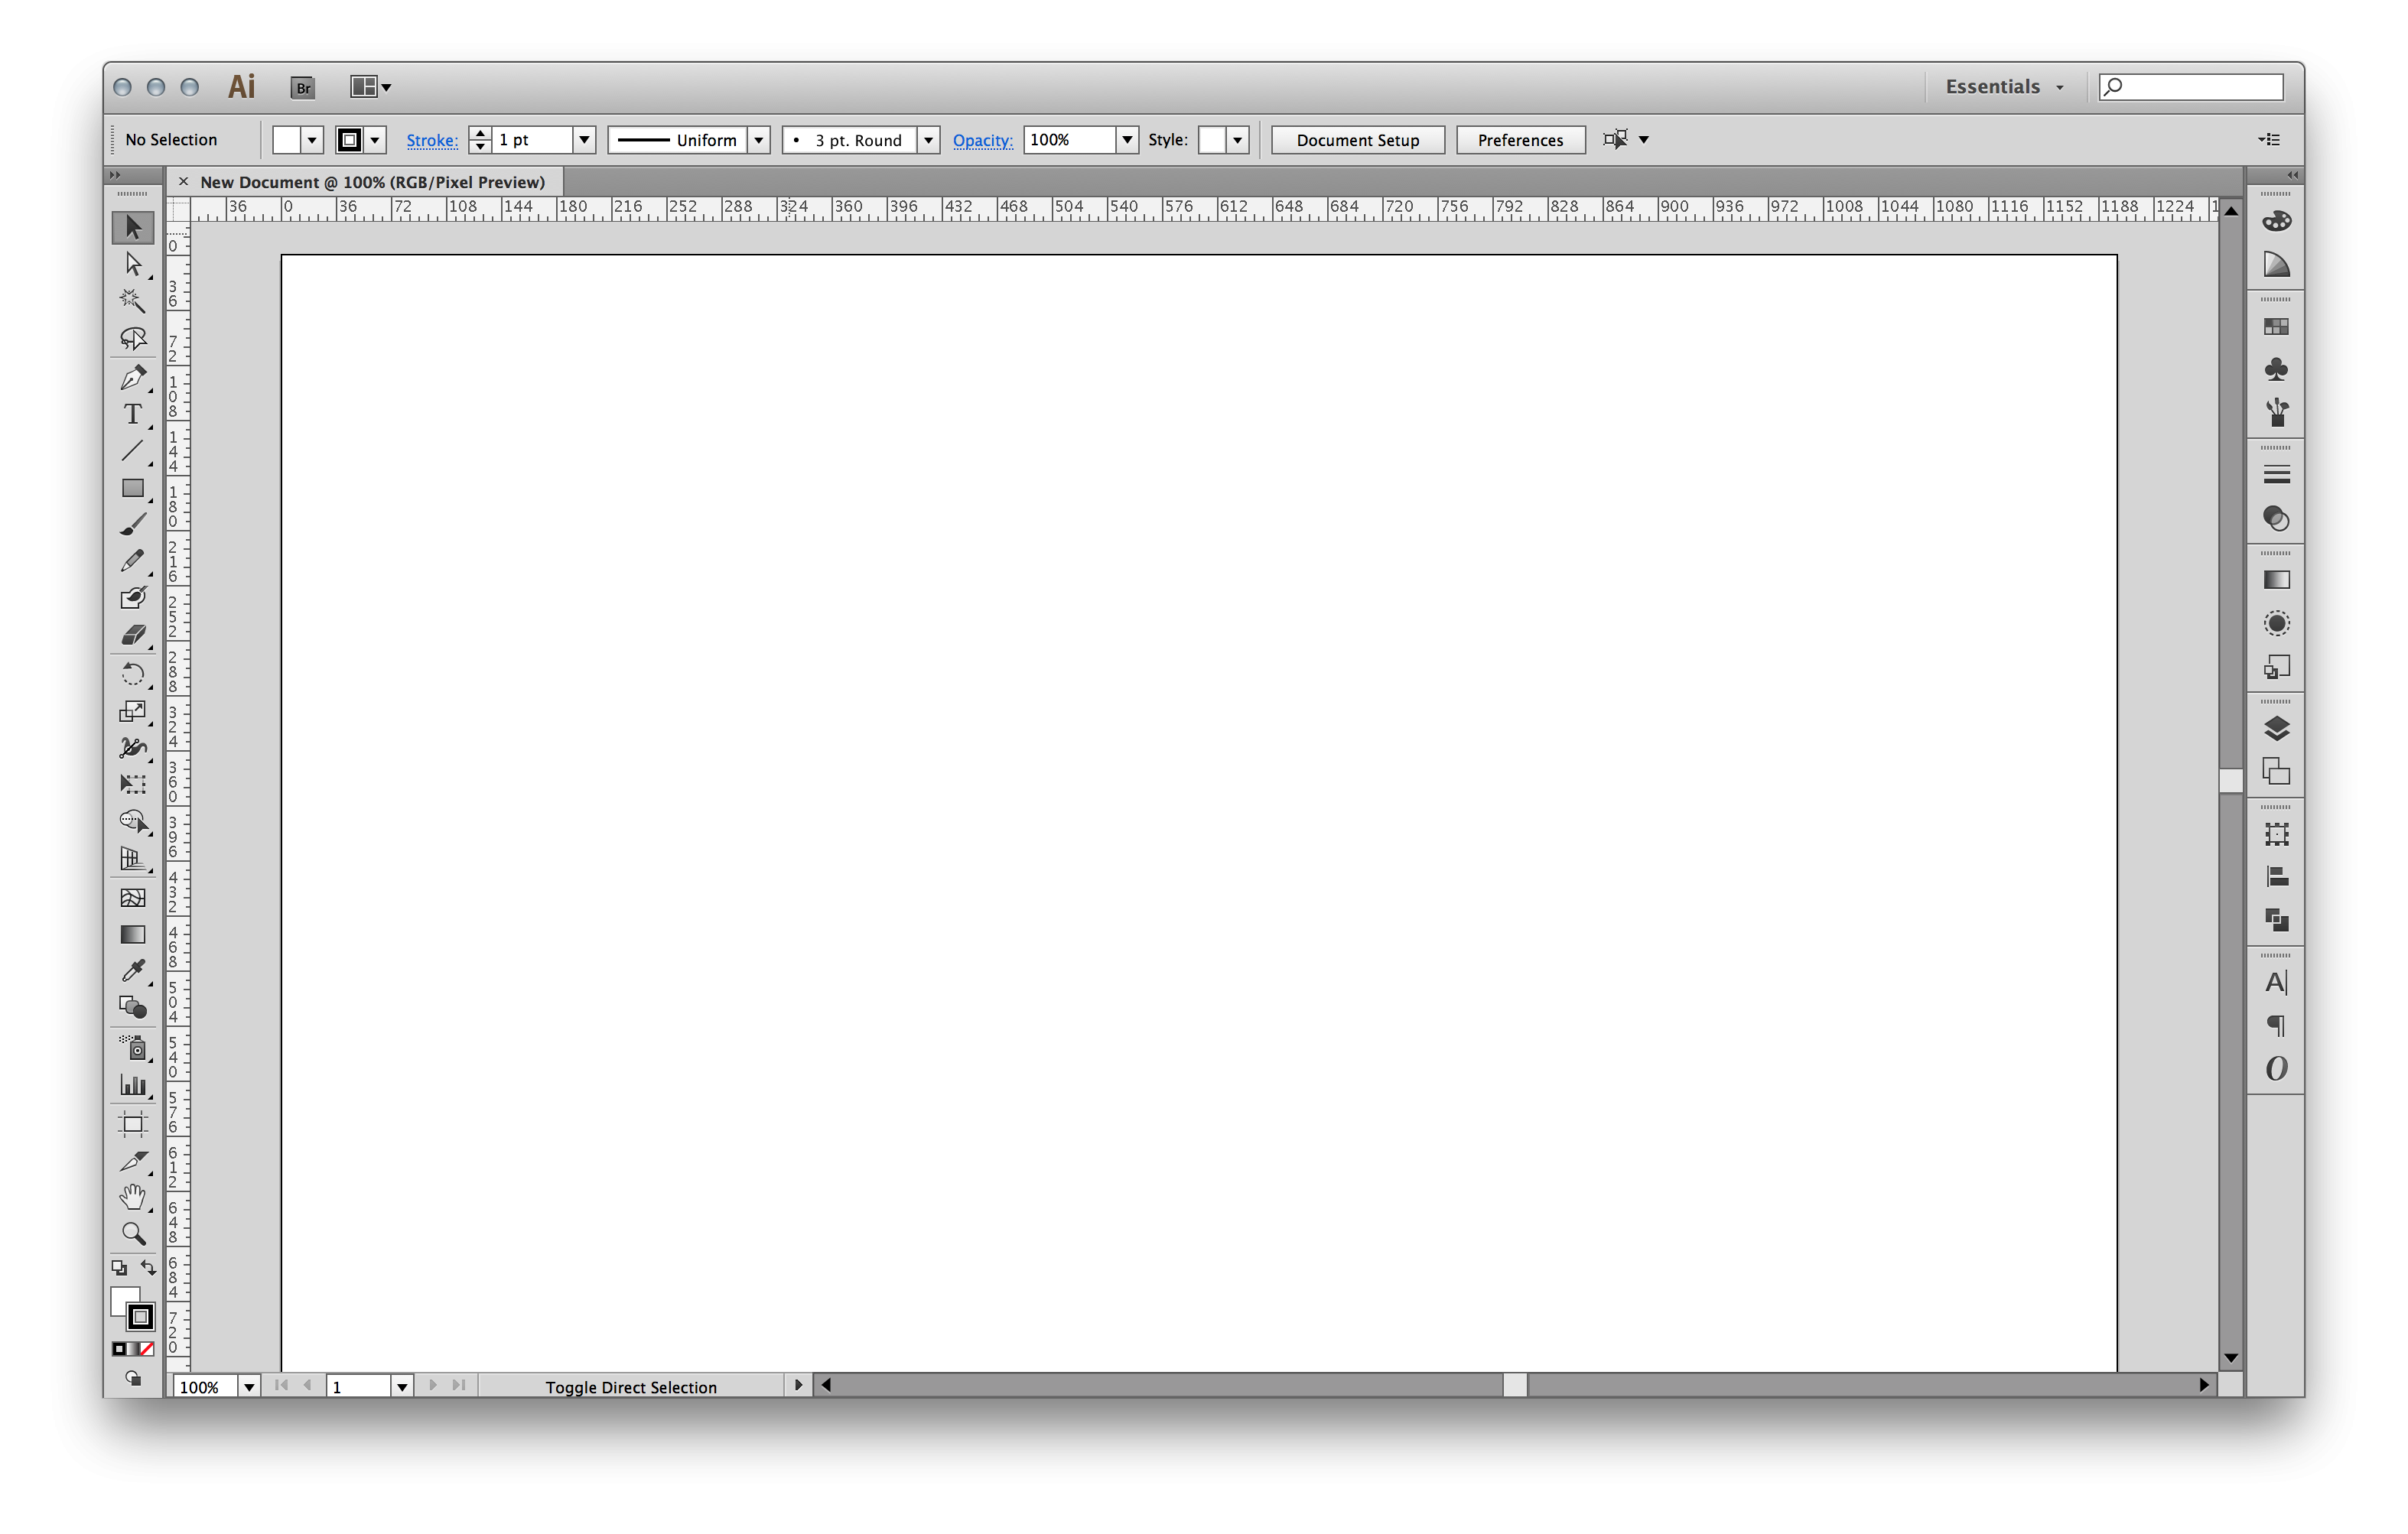Select the Pen tool
This screenshot has height=1534, width=2408.
click(132, 378)
